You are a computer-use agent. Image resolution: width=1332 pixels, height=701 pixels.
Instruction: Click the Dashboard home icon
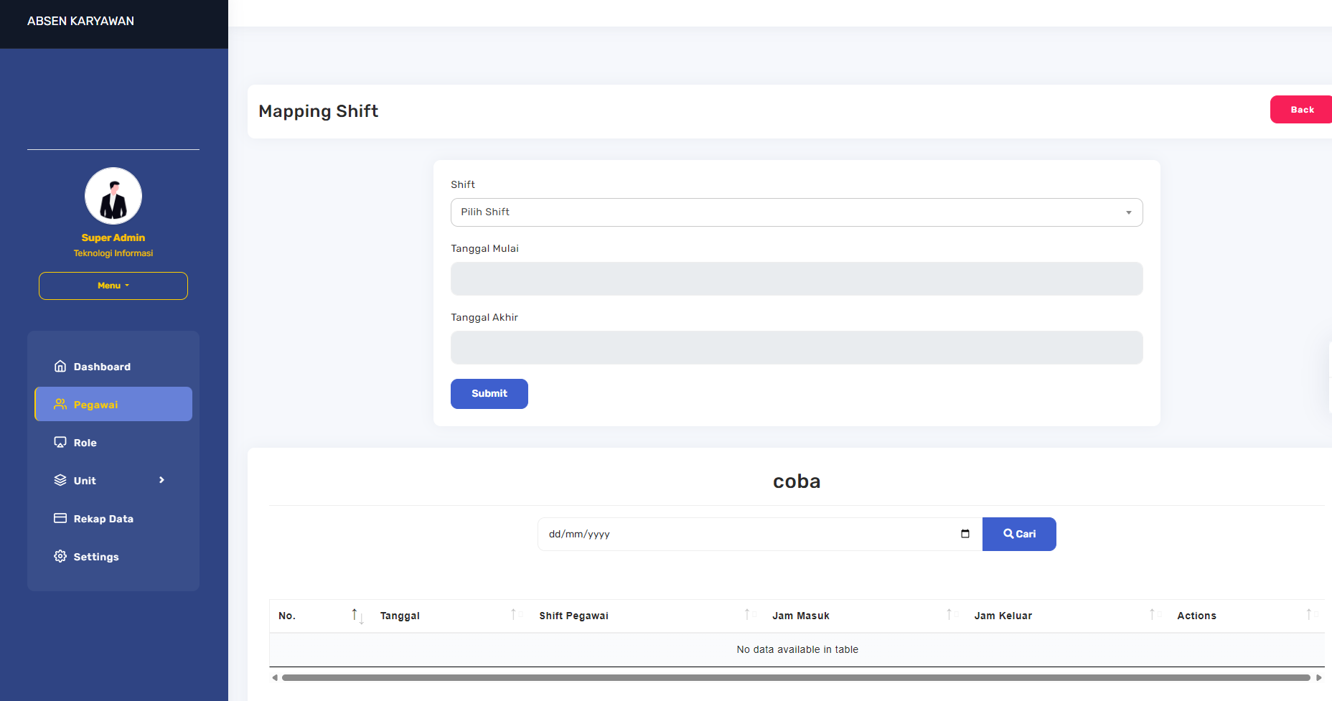(x=60, y=366)
